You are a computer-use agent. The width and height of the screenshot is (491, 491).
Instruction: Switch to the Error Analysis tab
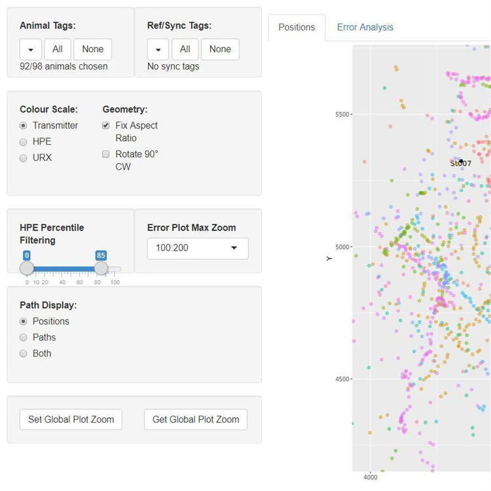365,27
